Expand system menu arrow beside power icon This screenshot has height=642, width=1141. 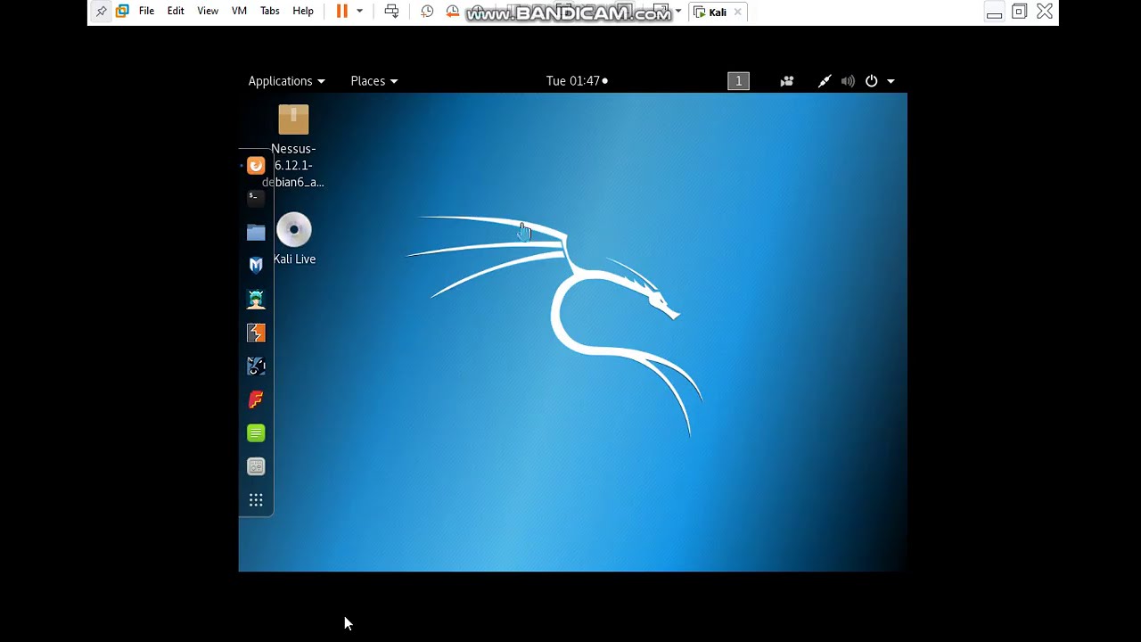coord(891,81)
